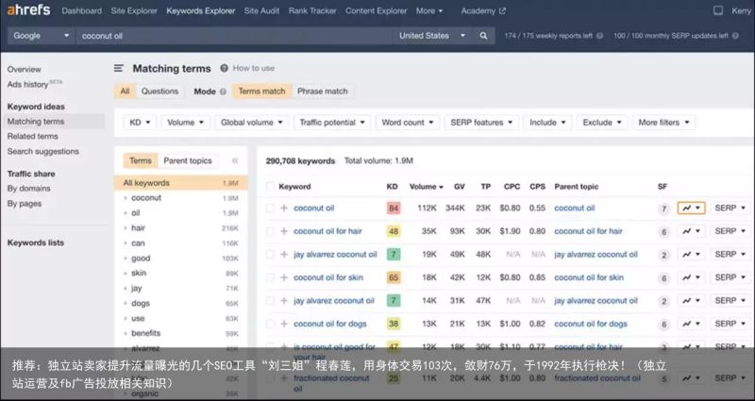Open Search suggestions in left sidebar
Screen dimensions: 755x401
42,151
